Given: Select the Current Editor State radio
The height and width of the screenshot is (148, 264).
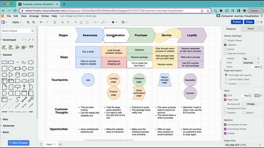Looking at the screenshot, I should (x=226, y=79).
